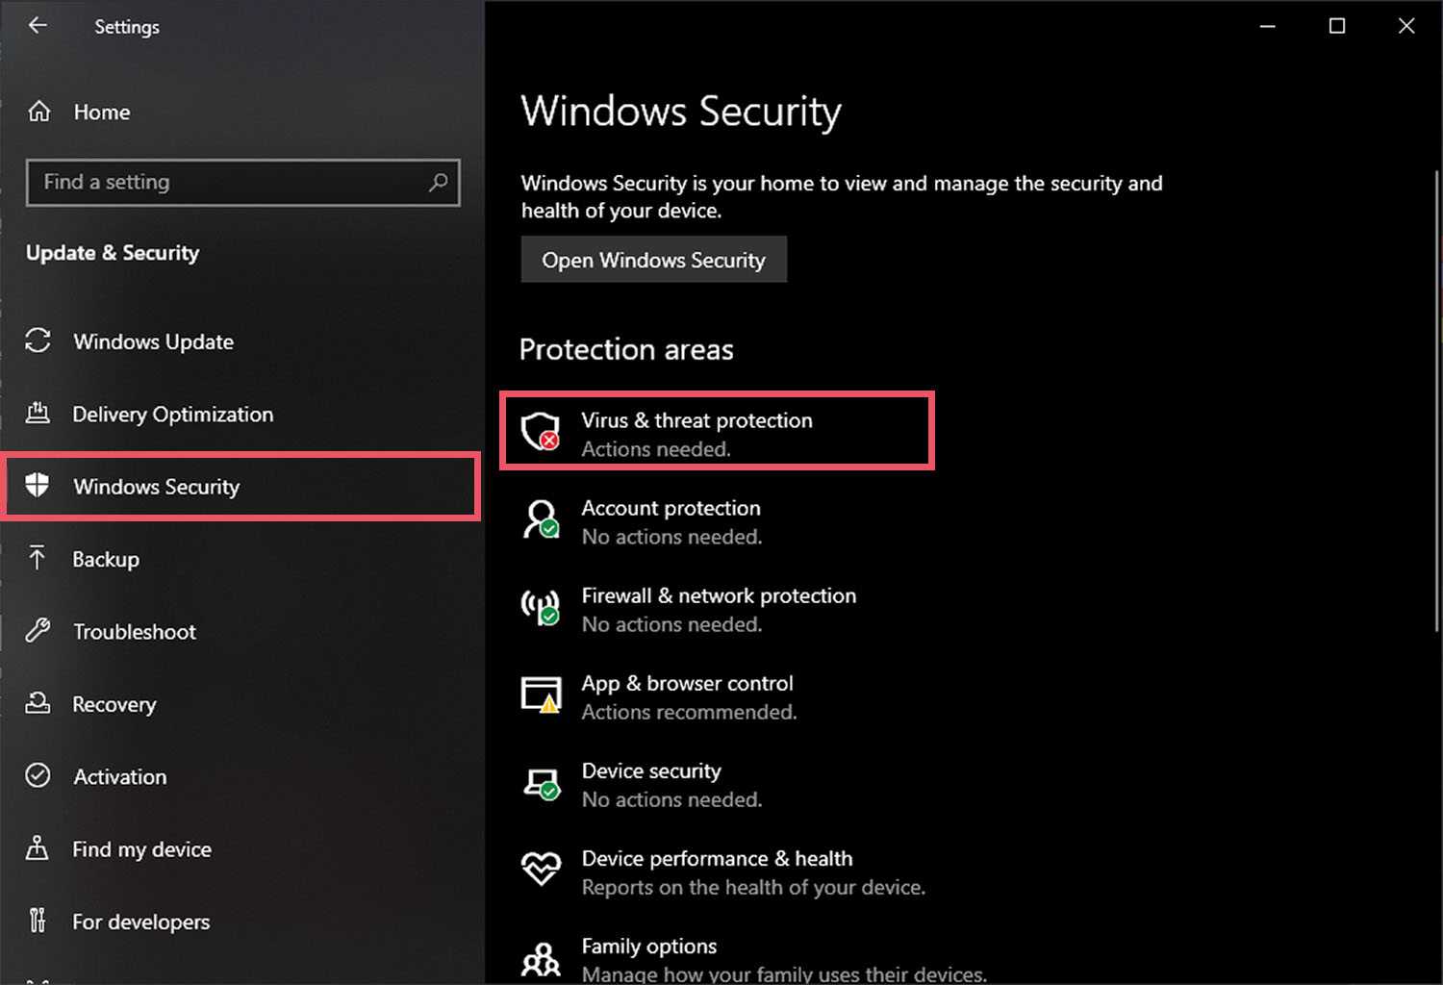
Task: Open the Activation settings
Action: [x=119, y=776]
